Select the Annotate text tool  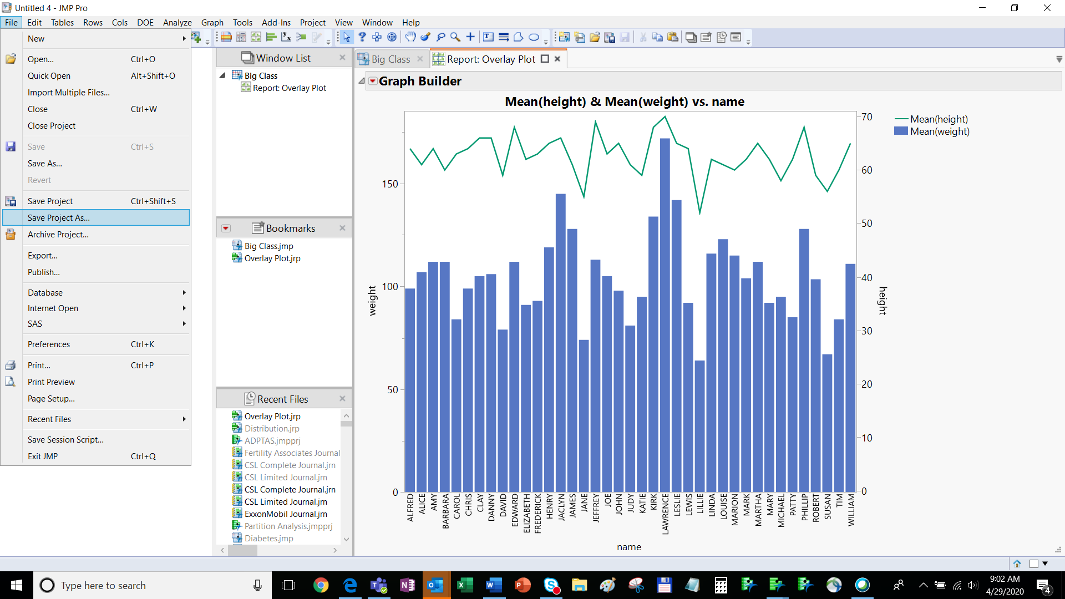(x=488, y=37)
